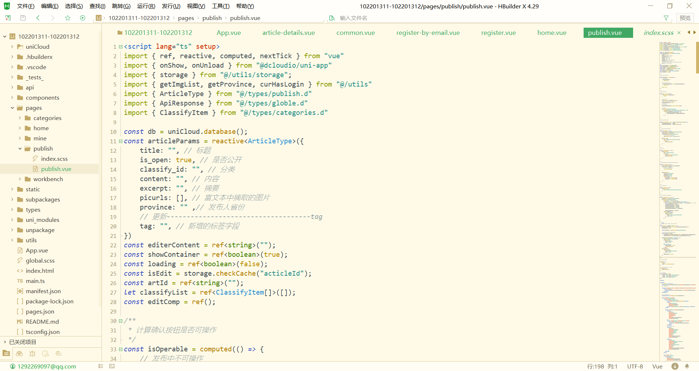Click the UTF-8 encoding in status bar
699x371 pixels.
tap(635, 366)
